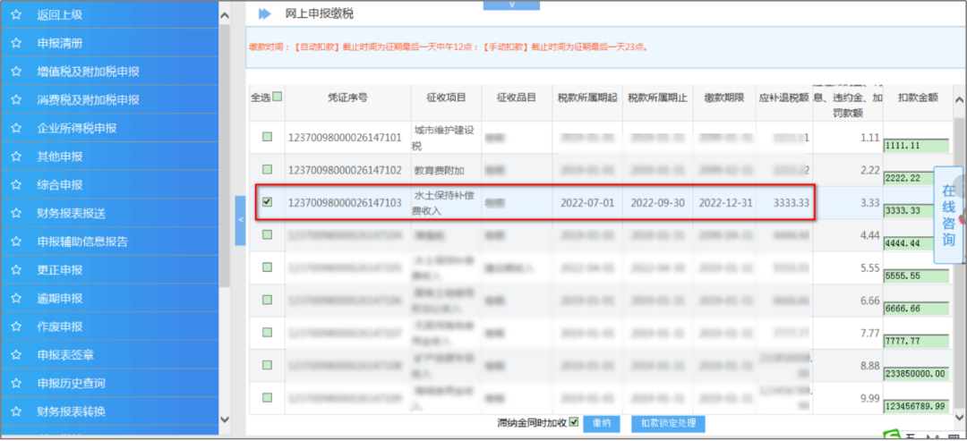The width and height of the screenshot is (967, 441).
Task: Check the row with amount 6666.66
Action: (x=267, y=300)
